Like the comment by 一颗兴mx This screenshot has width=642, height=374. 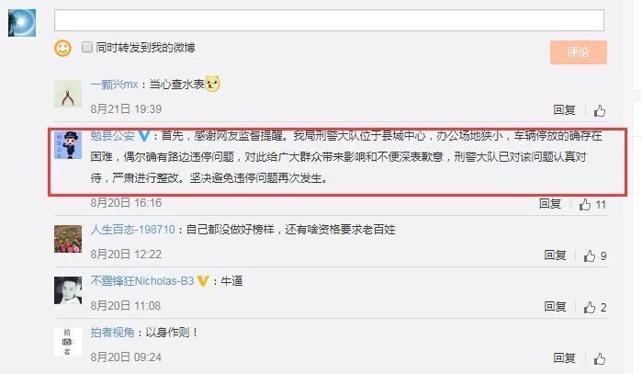pos(600,110)
